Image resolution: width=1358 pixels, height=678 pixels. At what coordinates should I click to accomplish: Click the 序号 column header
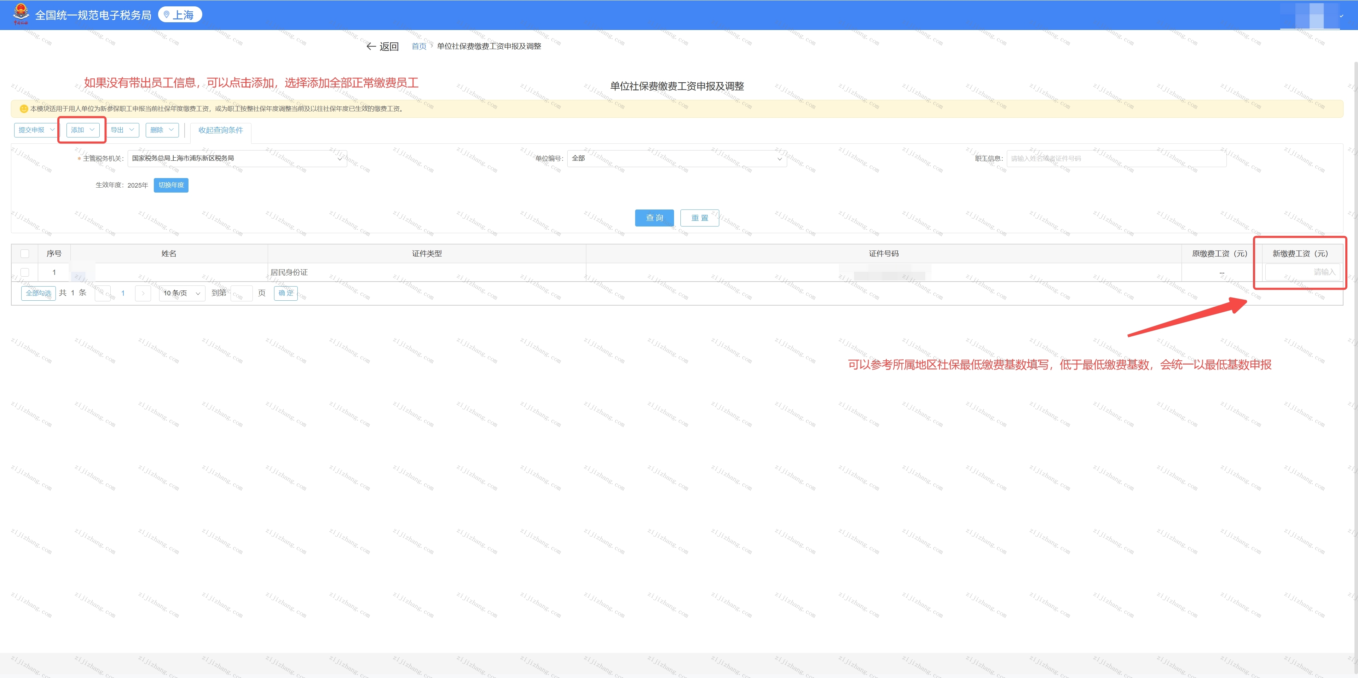pos(54,253)
